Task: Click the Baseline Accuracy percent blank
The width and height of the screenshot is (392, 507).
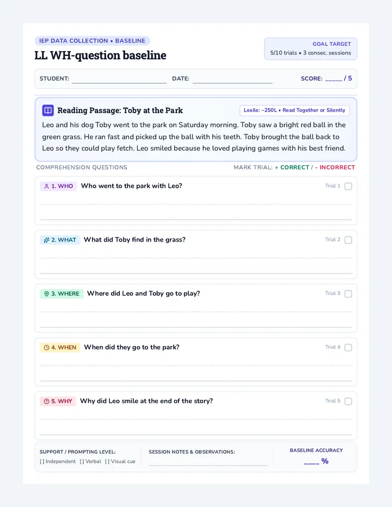Action: click(311, 462)
